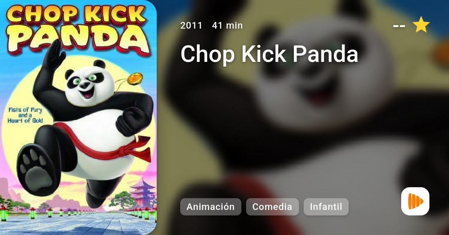Click the 2011 release year
The image size is (449, 235).
pos(191,25)
